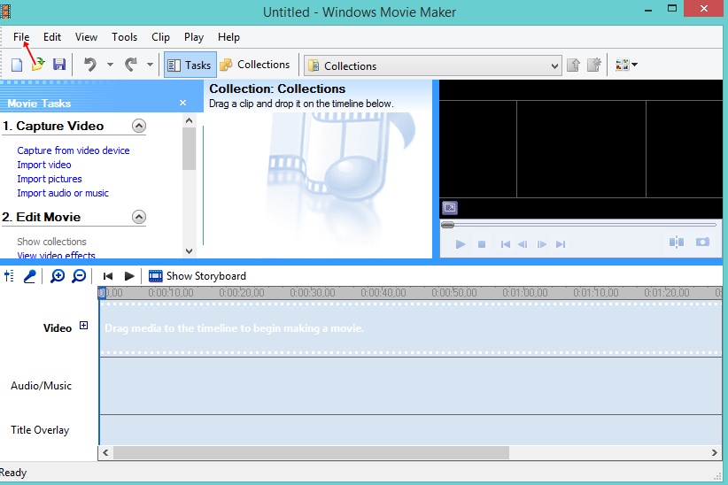Click the Split Clip icon

tap(677, 242)
